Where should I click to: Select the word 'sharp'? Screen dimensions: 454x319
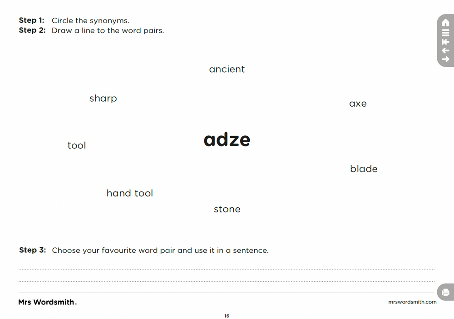(x=103, y=99)
